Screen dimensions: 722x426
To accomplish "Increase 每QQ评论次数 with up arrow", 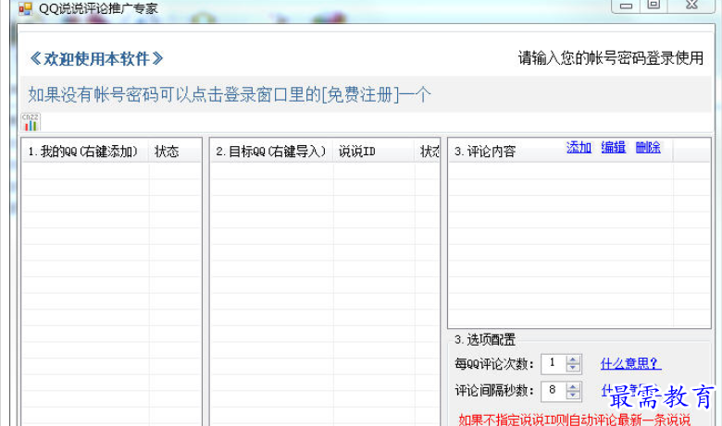I will pos(573,359).
